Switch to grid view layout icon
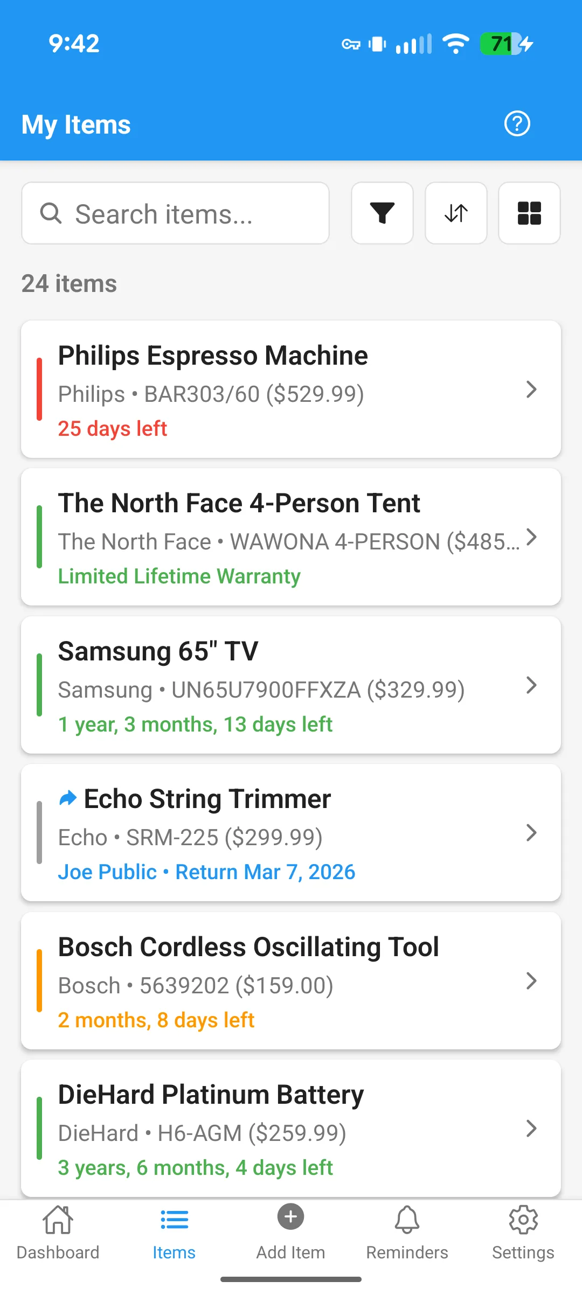 click(x=529, y=213)
